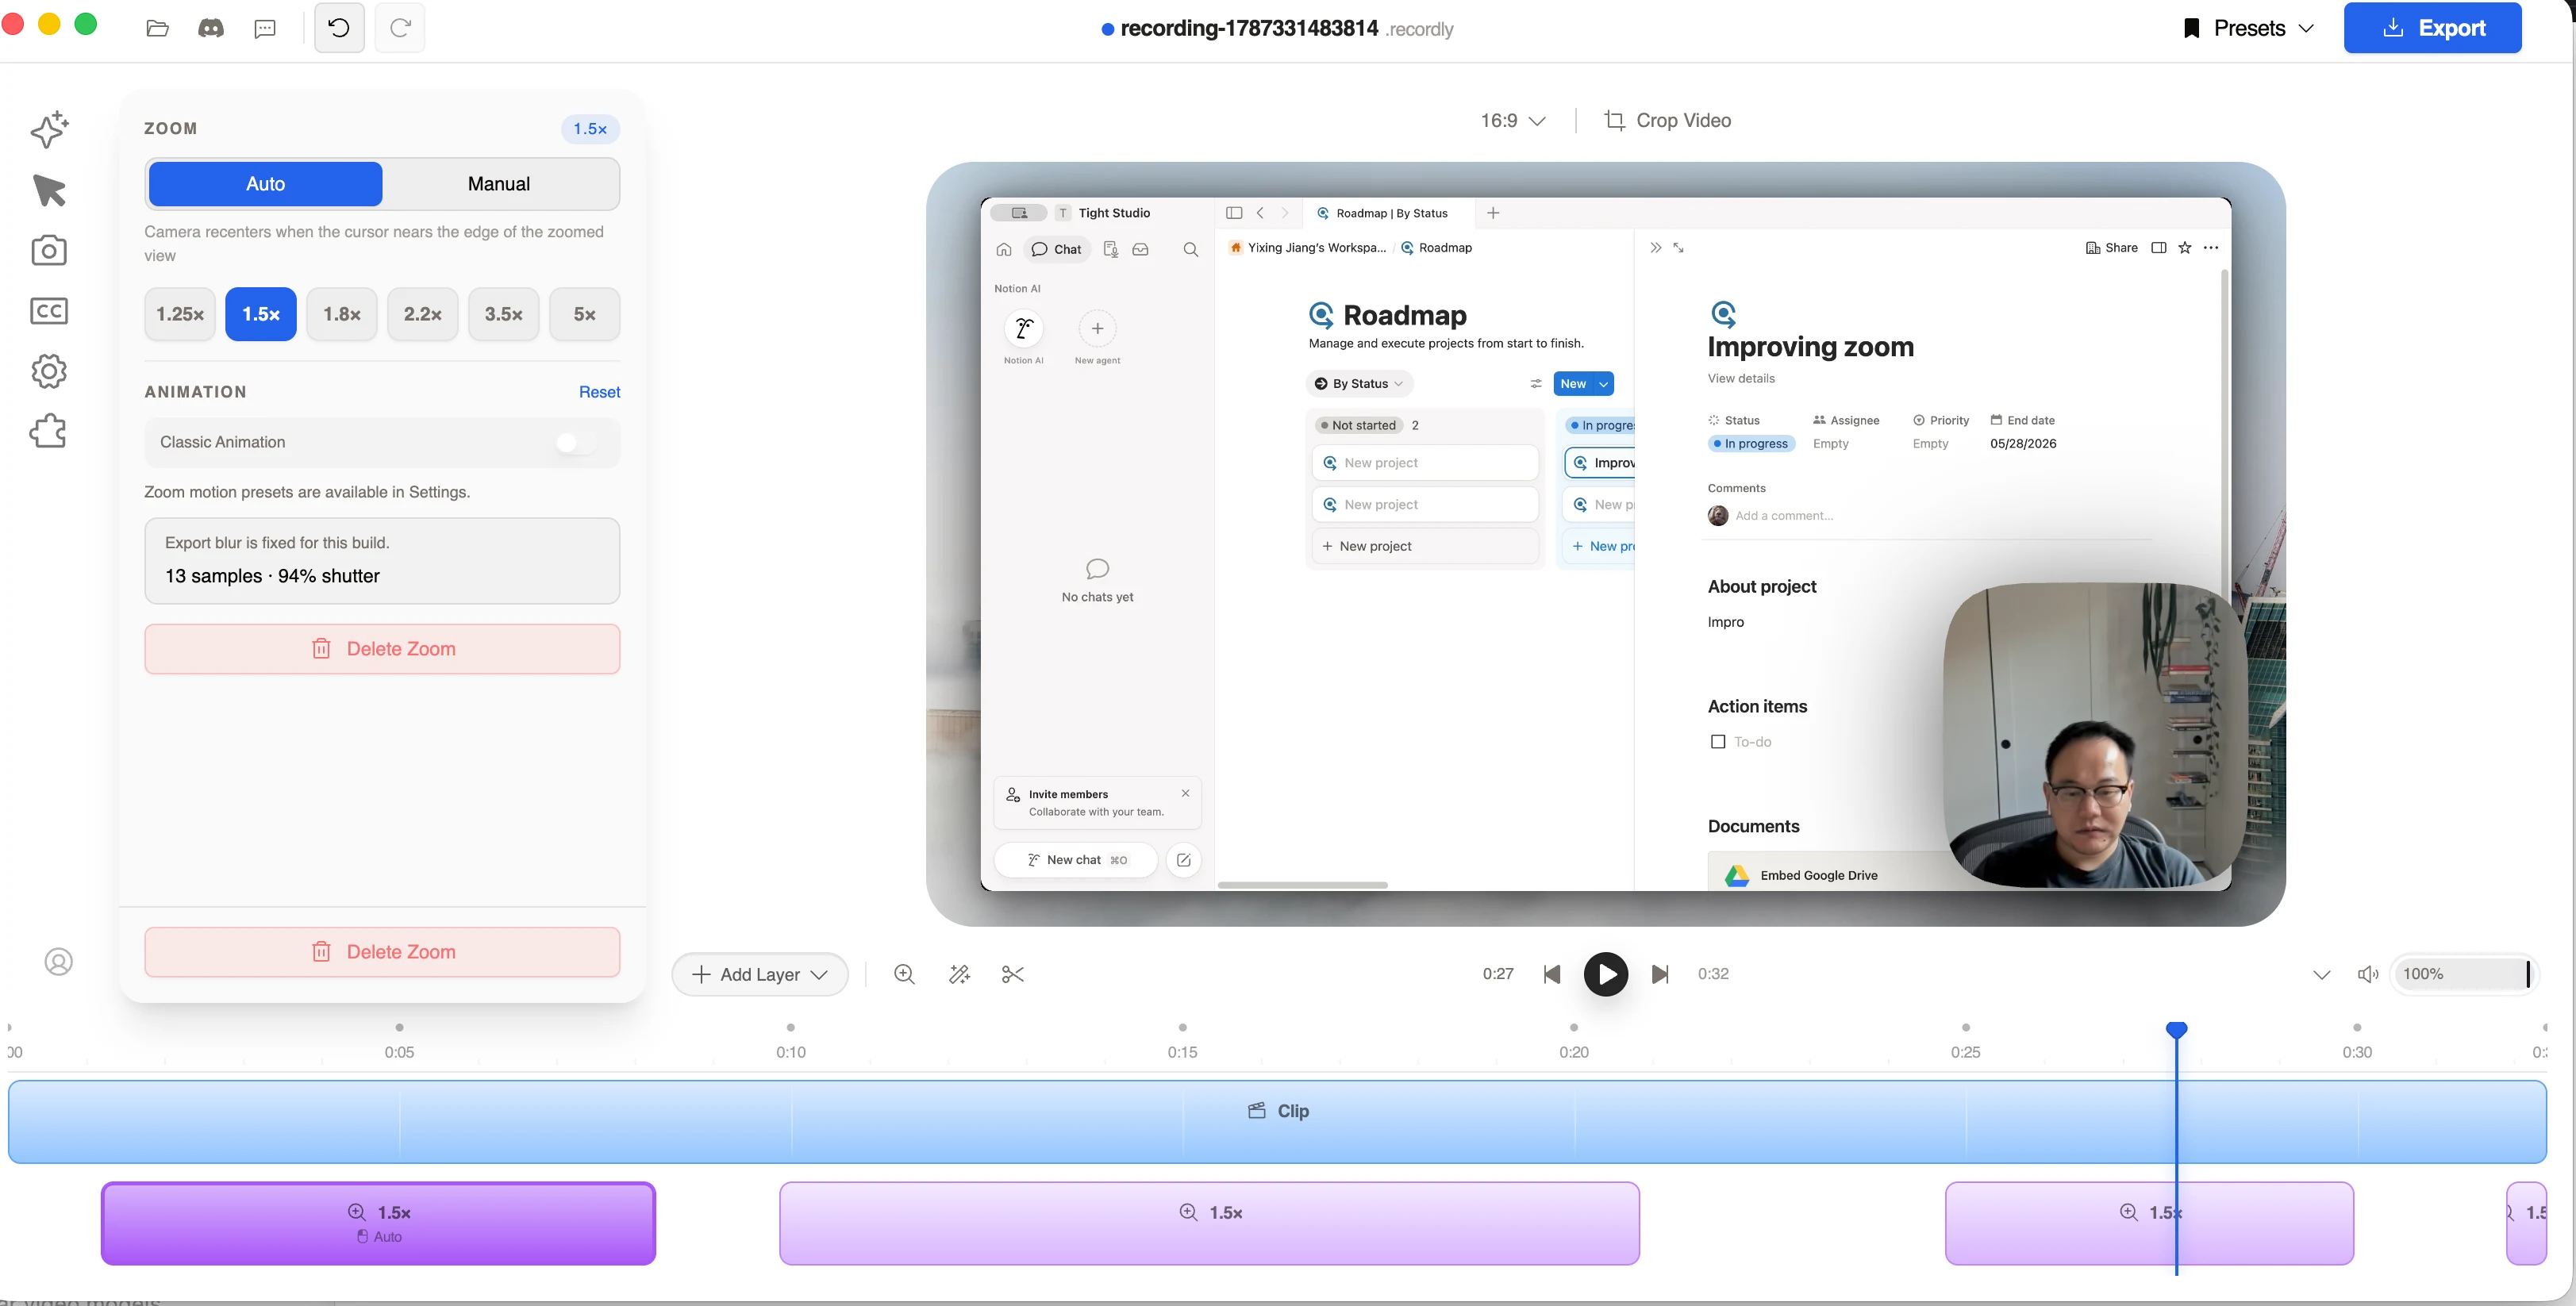Viewport: 2576px width, 1306px height.
Task: Select the sparkle effects icon in sidebar
Action: tap(49, 130)
